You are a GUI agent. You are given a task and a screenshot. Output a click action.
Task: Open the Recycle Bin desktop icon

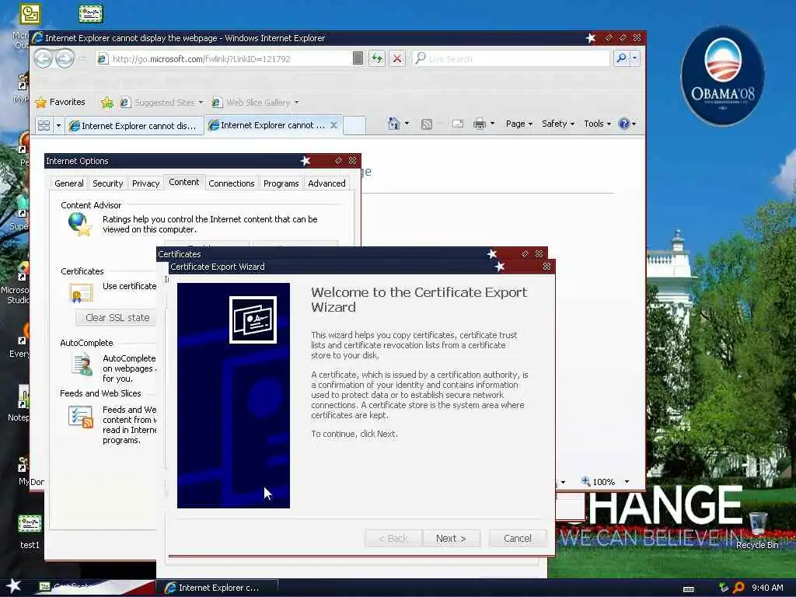coord(757,530)
